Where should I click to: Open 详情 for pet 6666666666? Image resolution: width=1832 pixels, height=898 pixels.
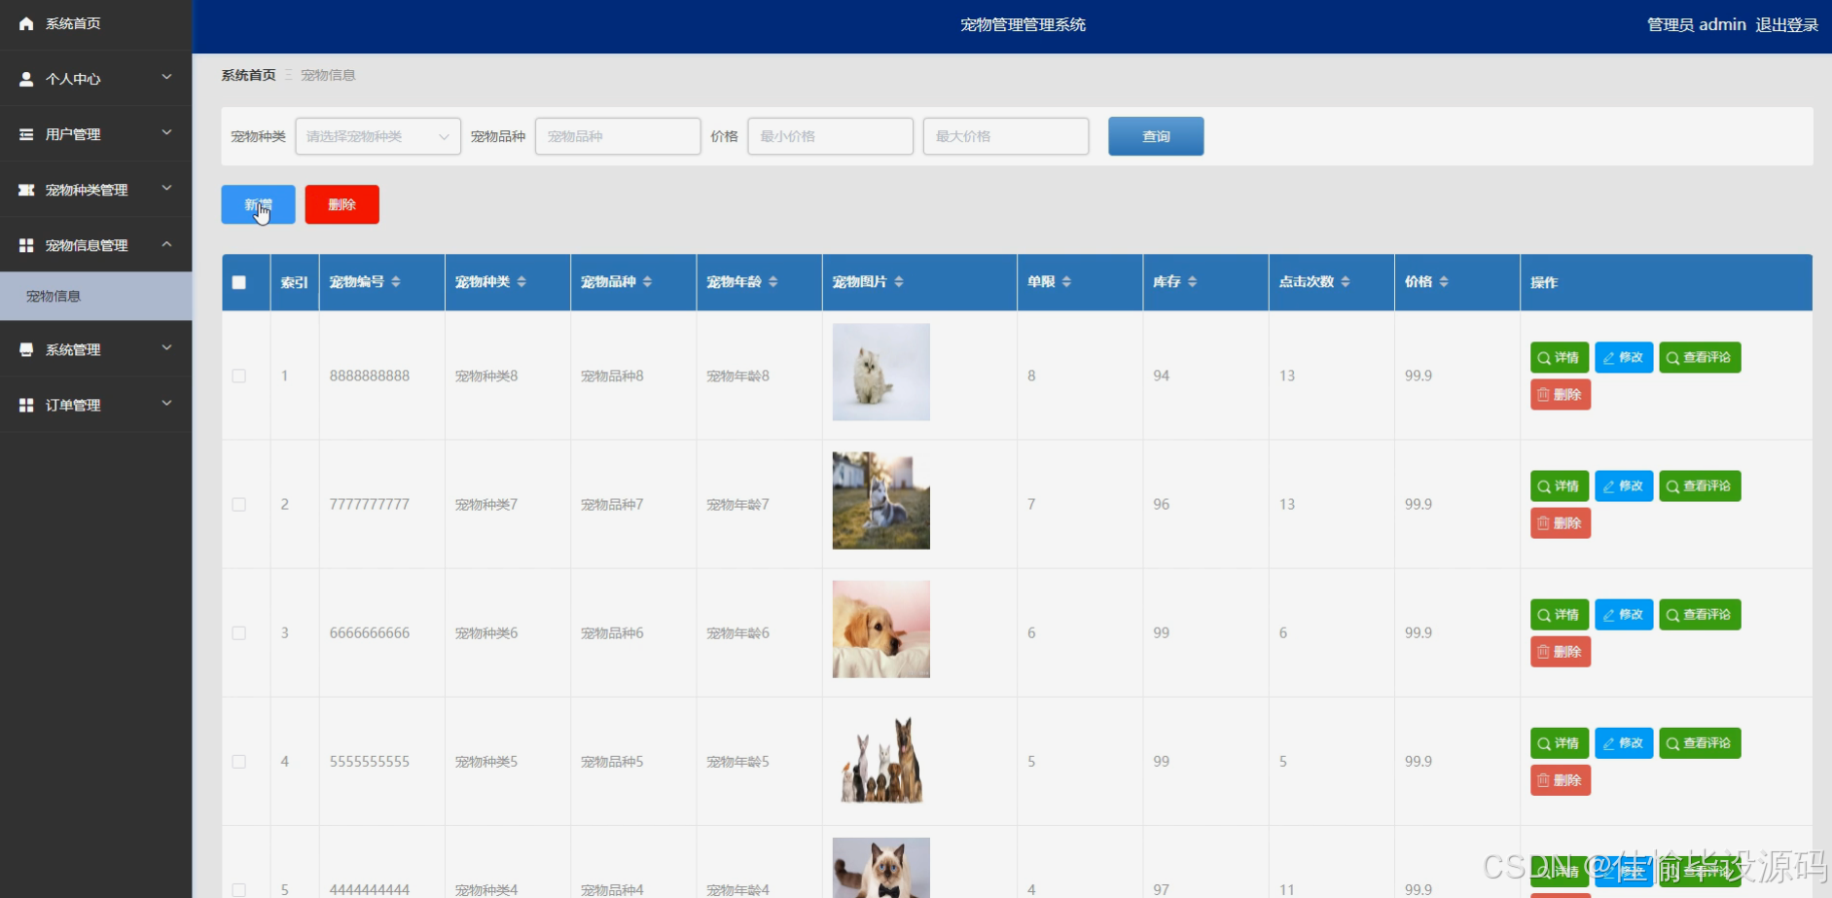pos(1560,614)
